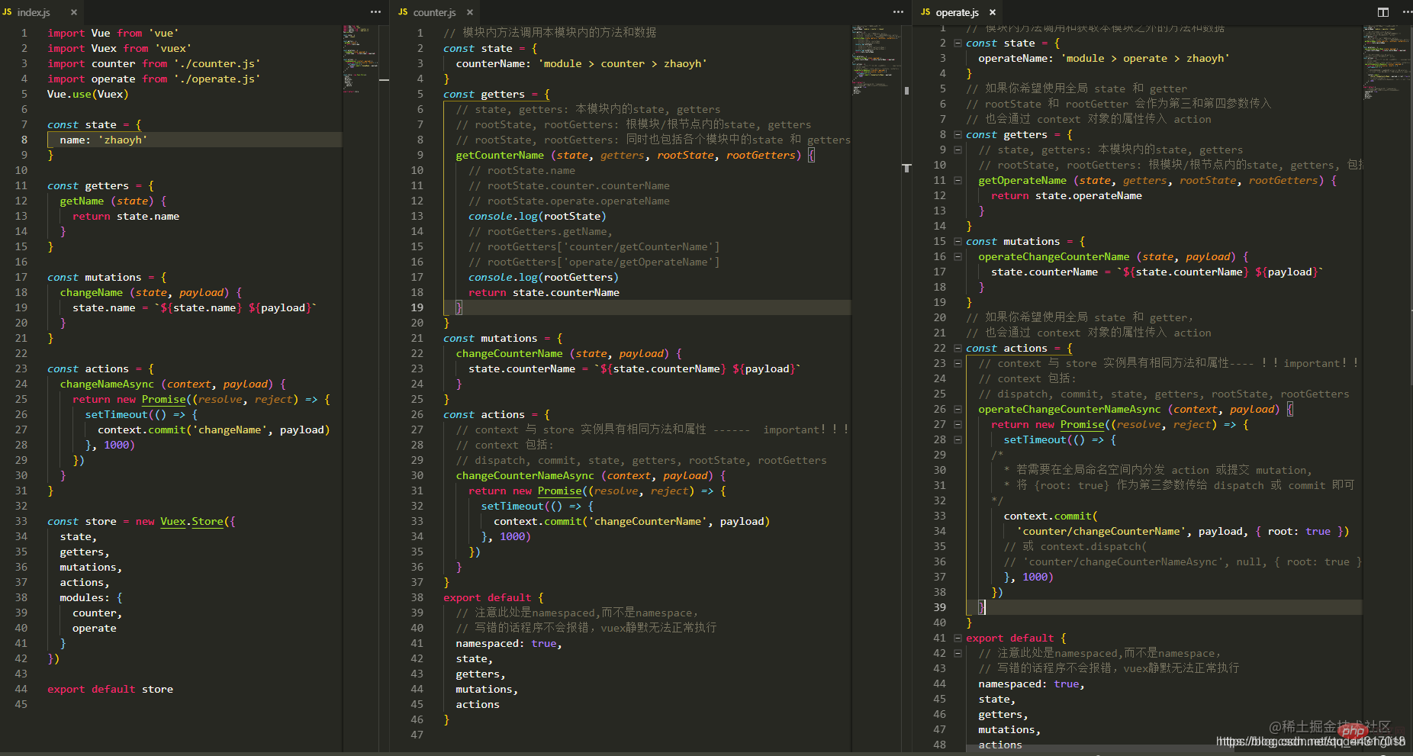This screenshot has height=756, width=1413.
Task: Click 'Vuex.Store' in index.js
Action: (192, 522)
